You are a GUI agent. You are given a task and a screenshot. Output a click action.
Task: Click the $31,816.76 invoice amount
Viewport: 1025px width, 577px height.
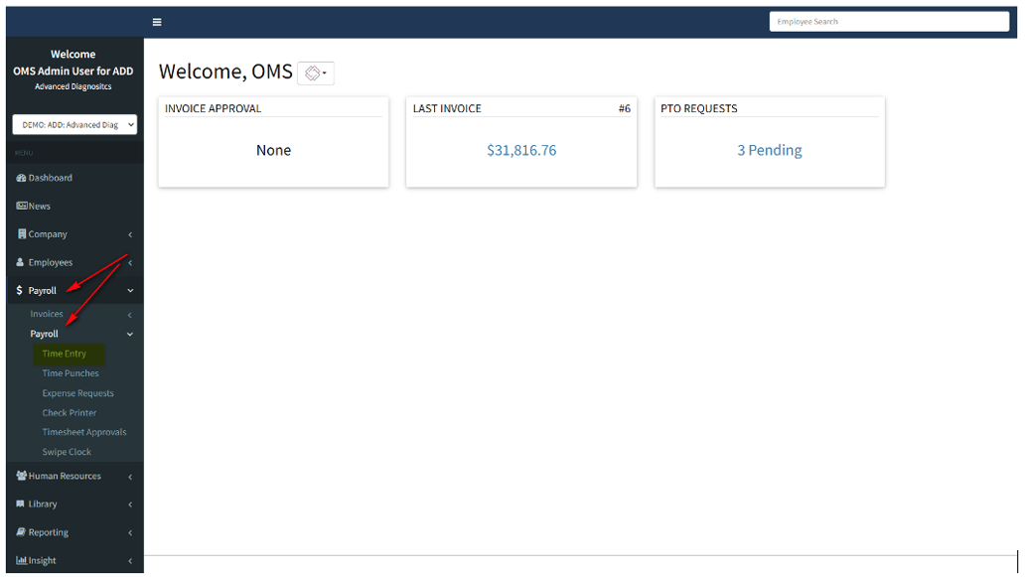coord(520,150)
